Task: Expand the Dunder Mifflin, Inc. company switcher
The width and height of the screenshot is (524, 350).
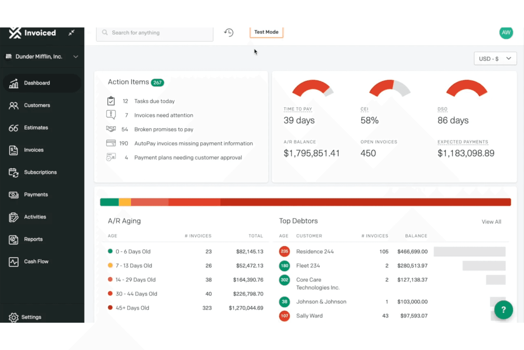Action: tap(42, 56)
